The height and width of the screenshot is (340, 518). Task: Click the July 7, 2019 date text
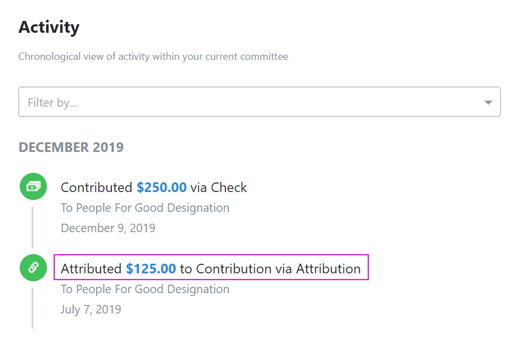(91, 310)
